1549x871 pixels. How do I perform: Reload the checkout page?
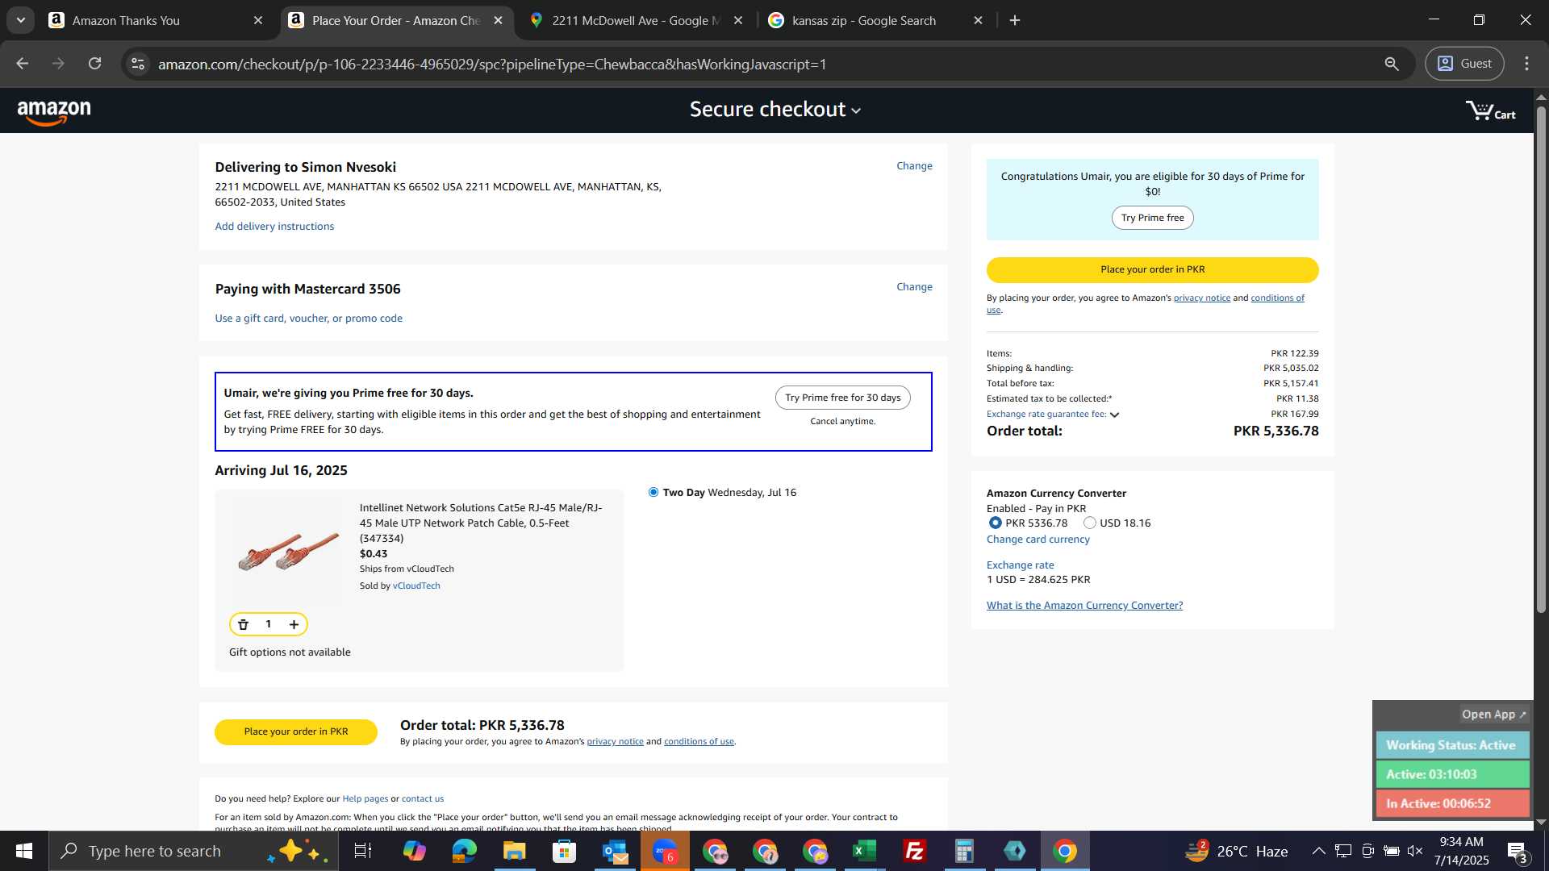(95, 64)
